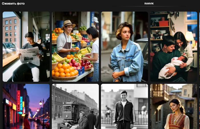Image resolution: width=200 pixels, height=129 pixels.
Task: Open the cut-off photo beside the embroidered vest woman
Action: pos(199,106)
